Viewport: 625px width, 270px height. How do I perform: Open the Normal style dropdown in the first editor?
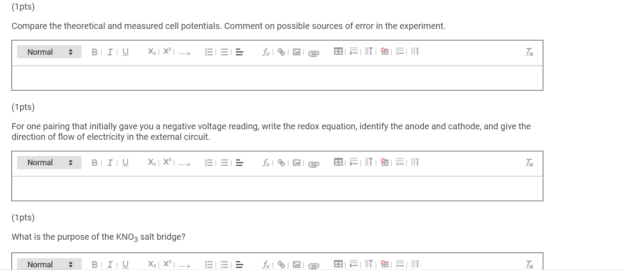tap(49, 51)
